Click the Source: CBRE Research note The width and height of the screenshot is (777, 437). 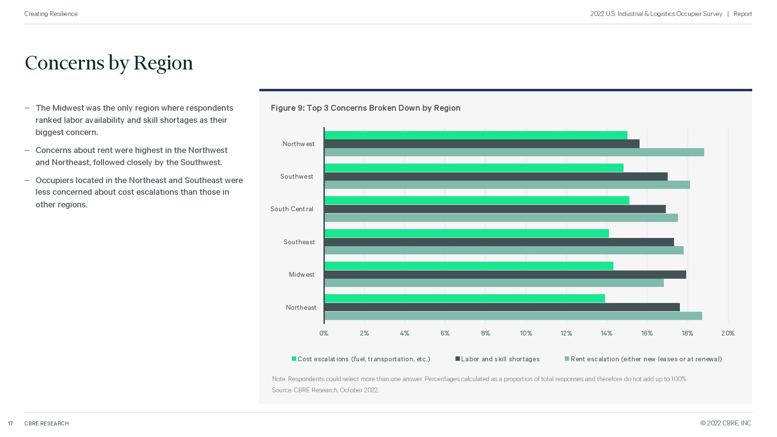[325, 390]
